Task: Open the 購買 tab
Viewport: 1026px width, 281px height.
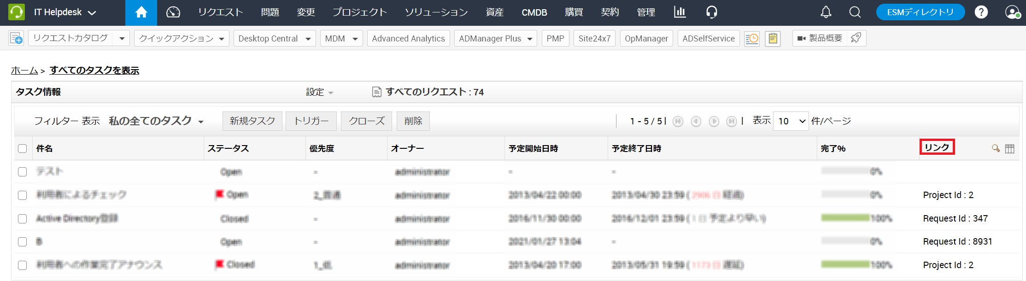Action: [574, 12]
